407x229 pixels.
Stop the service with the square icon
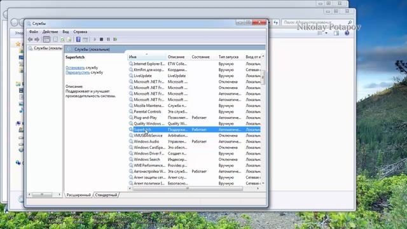(102, 39)
